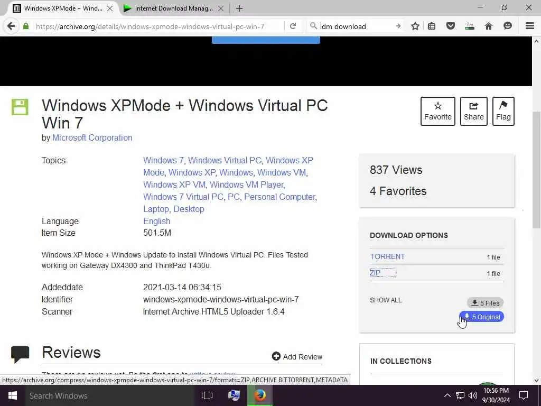Go back with the browser back arrow
The height and width of the screenshot is (406, 541).
point(11,26)
